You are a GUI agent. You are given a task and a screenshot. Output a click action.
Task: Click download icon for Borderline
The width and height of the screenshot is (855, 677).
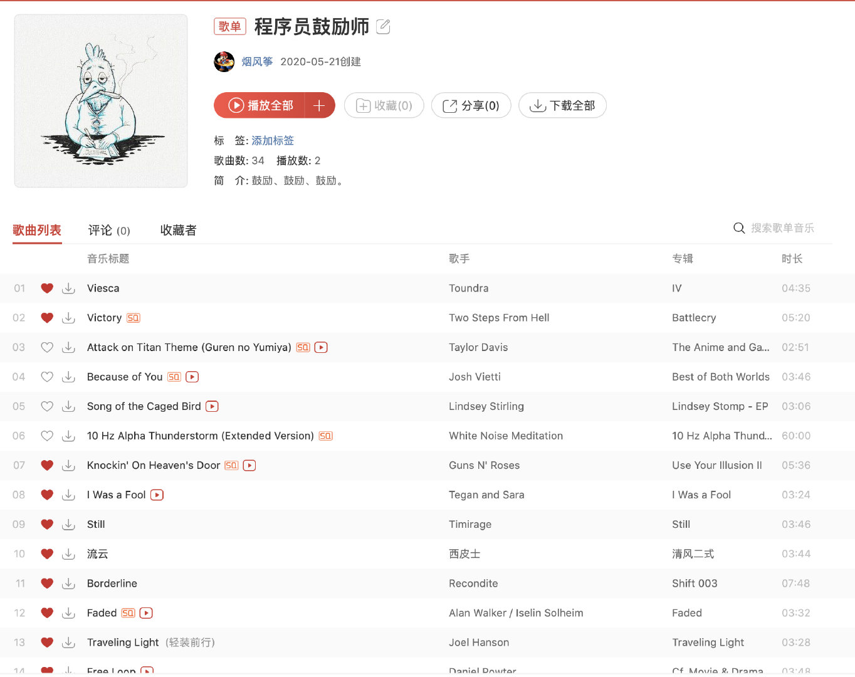[69, 584]
